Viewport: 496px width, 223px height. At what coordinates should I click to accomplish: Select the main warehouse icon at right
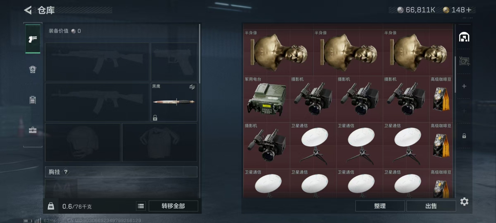click(464, 37)
